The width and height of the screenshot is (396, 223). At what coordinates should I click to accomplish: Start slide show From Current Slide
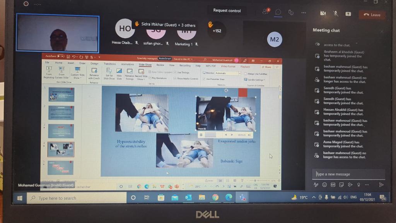click(x=61, y=72)
